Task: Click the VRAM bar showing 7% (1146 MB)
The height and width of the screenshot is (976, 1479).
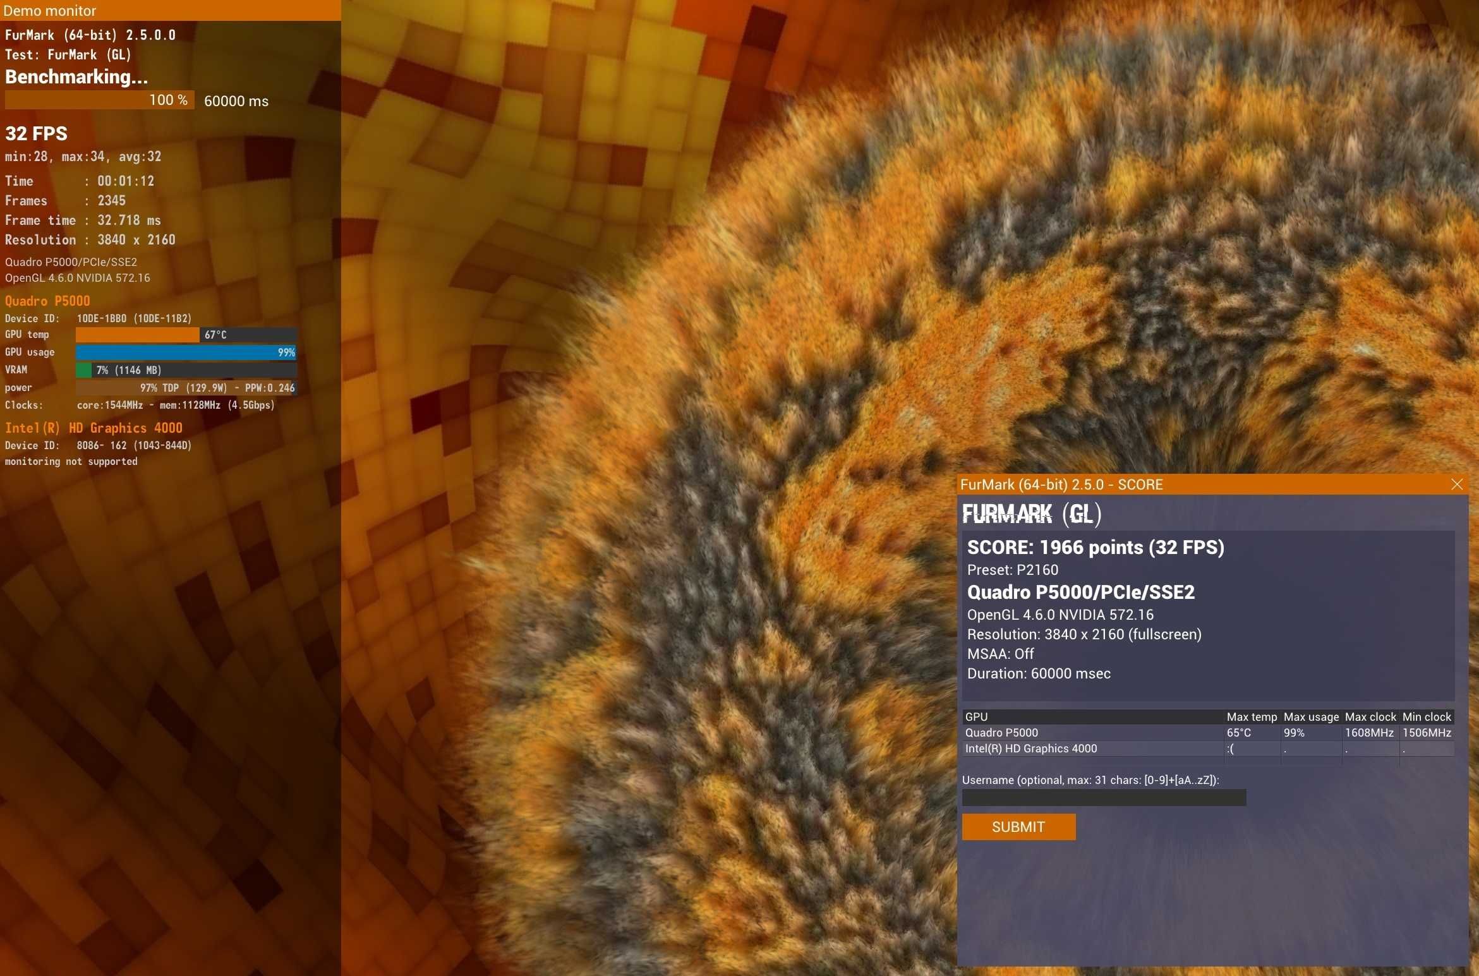Action: pos(186,370)
